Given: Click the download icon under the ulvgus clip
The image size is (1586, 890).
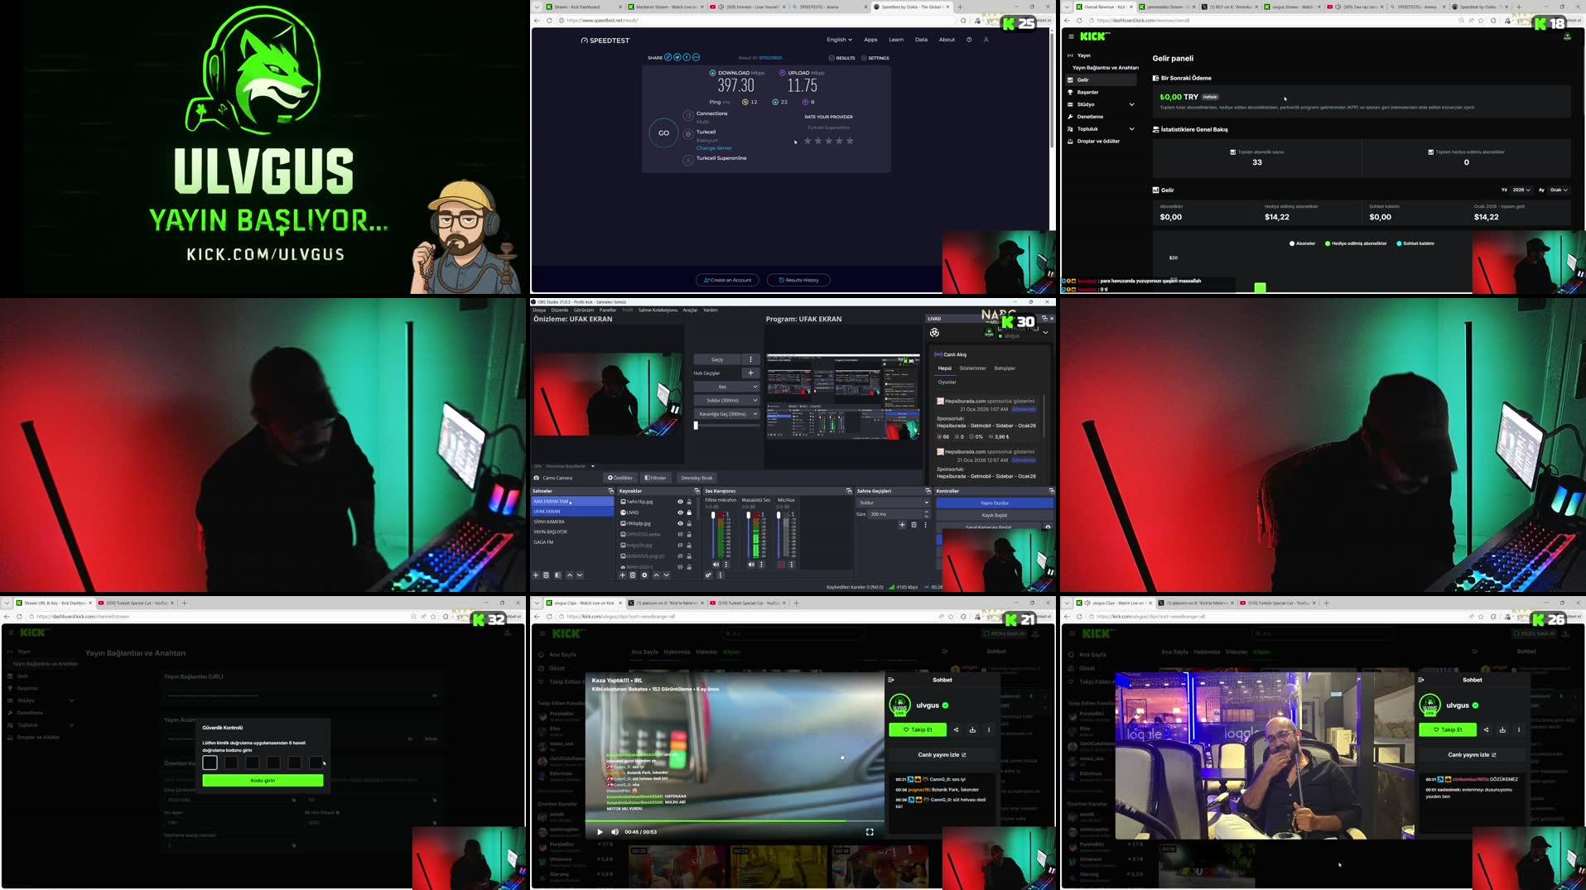Looking at the screenshot, I should click(972, 729).
